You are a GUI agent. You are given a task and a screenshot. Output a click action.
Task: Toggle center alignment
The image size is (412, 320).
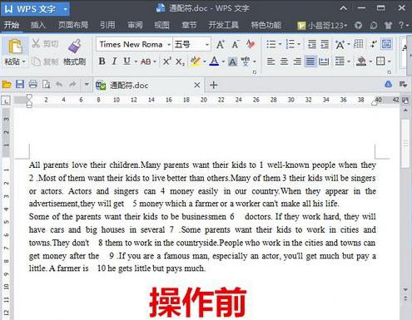pyautogui.click(x=284, y=62)
